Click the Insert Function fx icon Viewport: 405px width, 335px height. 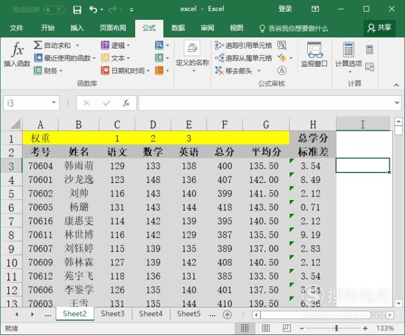[18, 49]
